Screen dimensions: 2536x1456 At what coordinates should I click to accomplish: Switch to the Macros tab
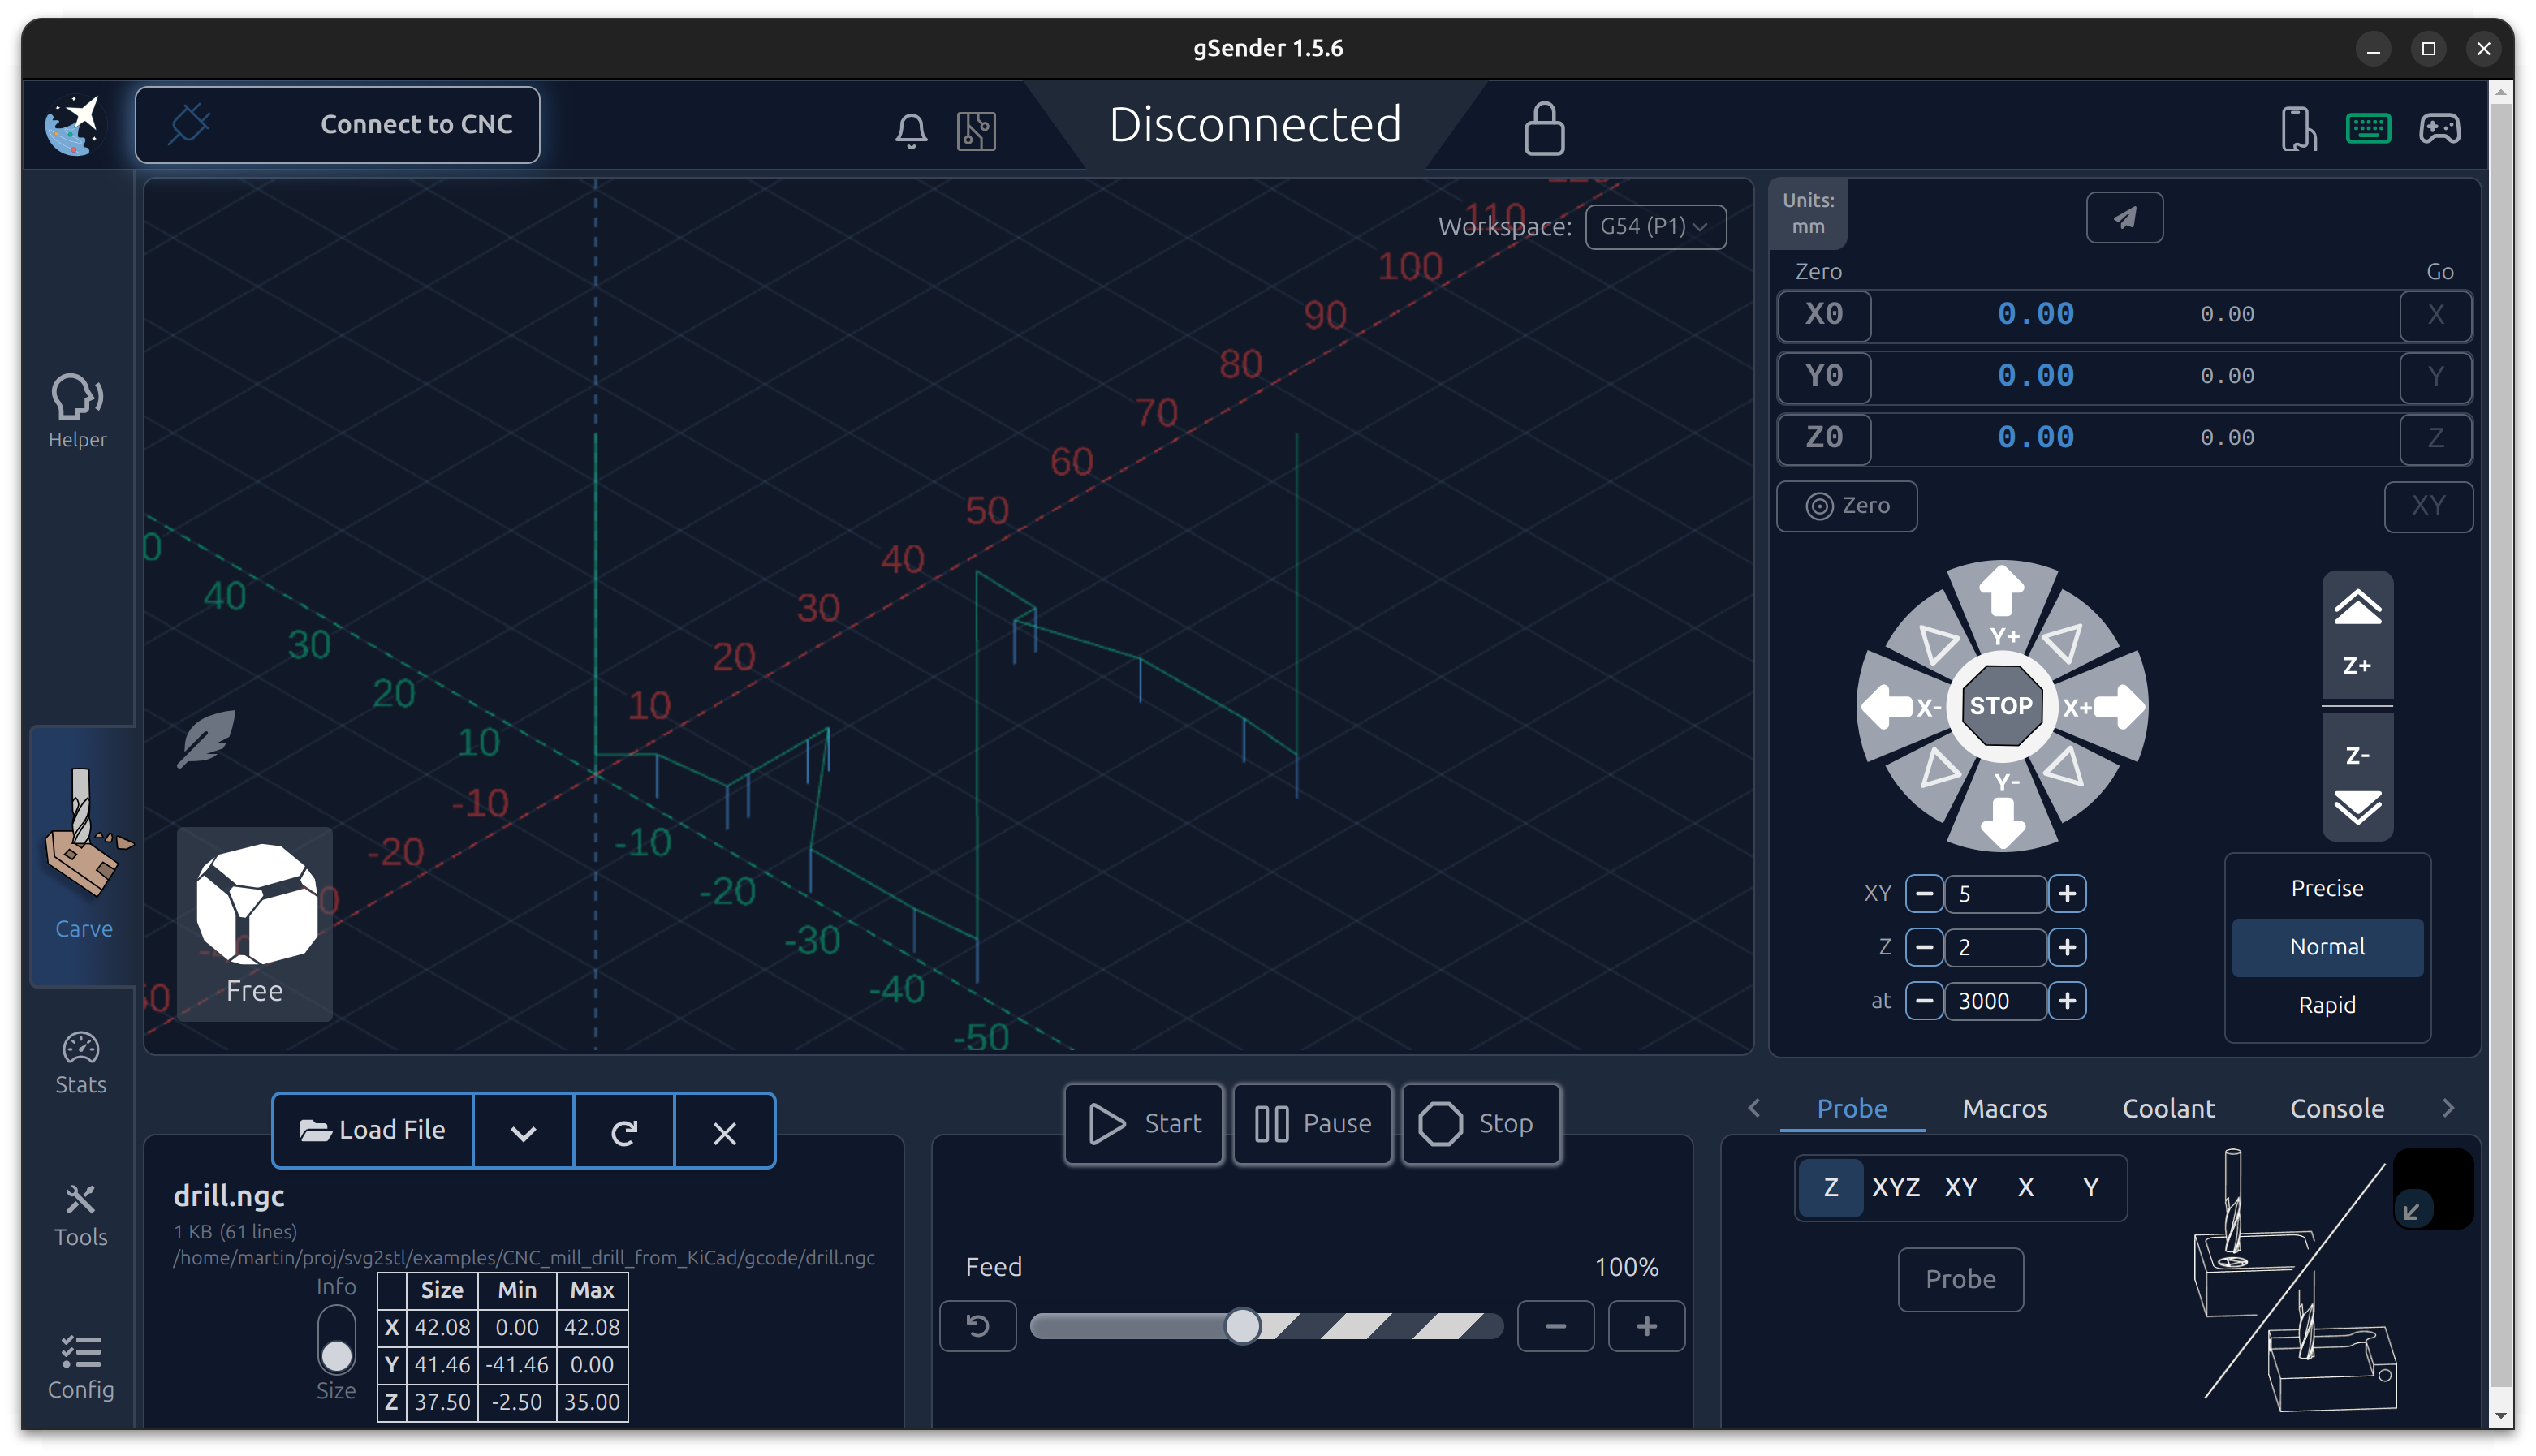click(x=2004, y=1108)
